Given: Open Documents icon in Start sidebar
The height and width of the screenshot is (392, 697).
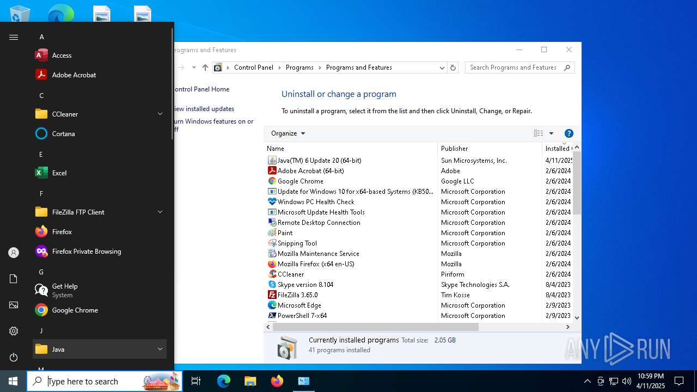Looking at the screenshot, I should (14, 279).
